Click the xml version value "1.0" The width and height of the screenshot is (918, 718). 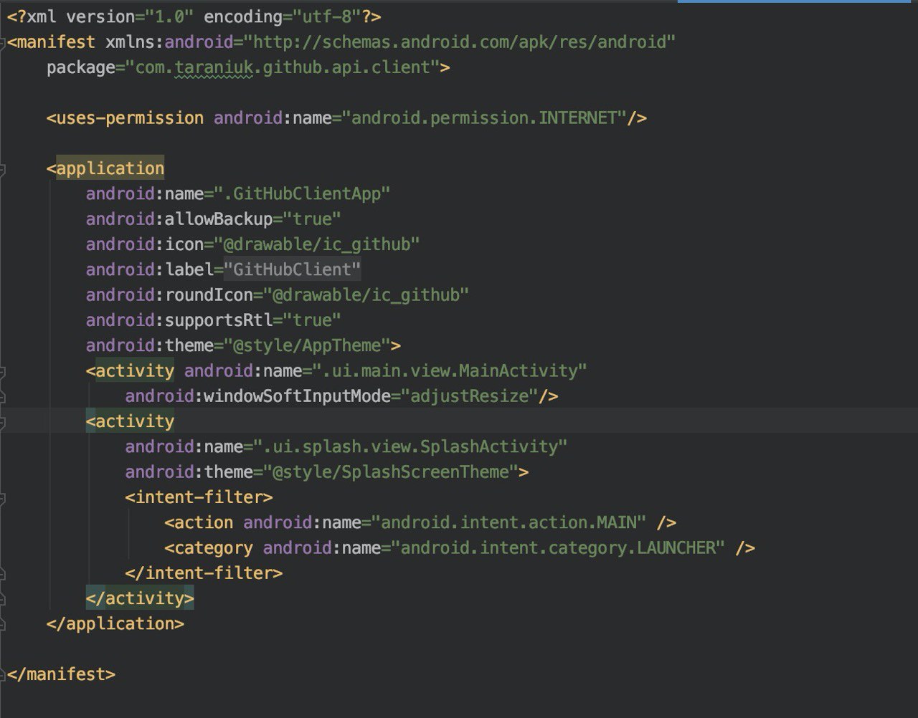[x=170, y=16]
